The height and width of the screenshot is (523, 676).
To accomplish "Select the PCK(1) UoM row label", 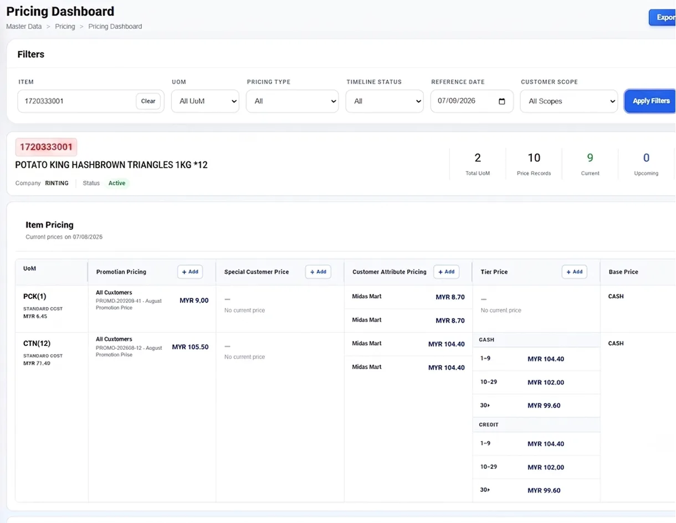I will tap(34, 297).
